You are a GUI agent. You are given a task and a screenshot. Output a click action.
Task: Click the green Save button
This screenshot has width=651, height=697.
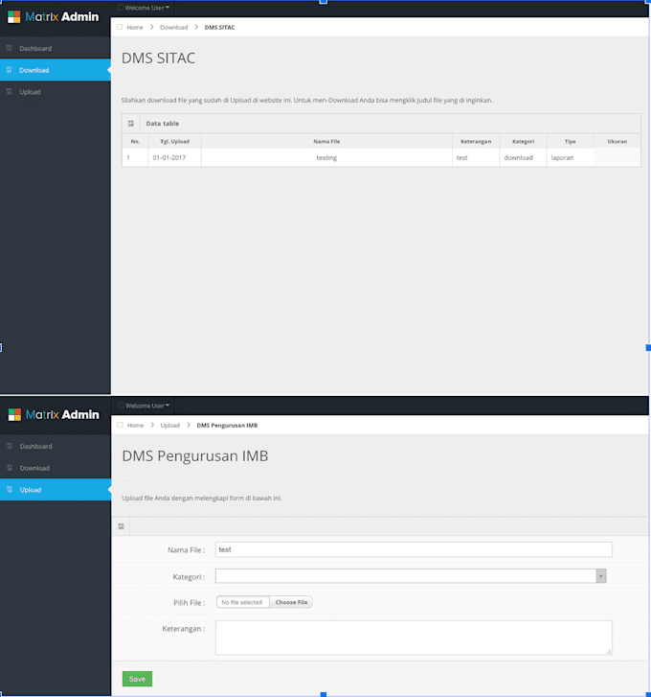[137, 679]
